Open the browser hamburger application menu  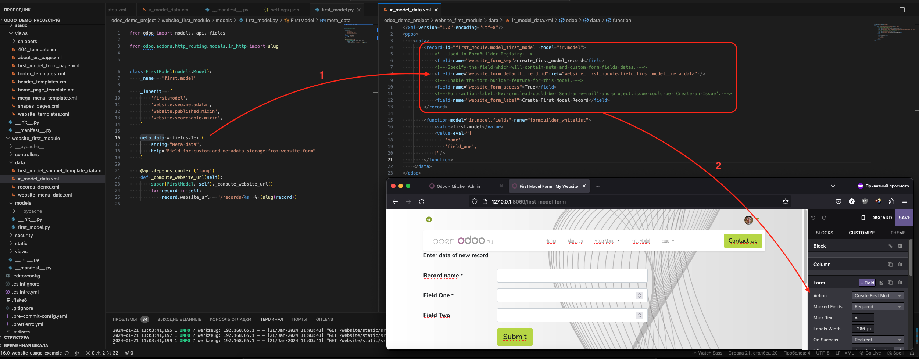pos(905,201)
